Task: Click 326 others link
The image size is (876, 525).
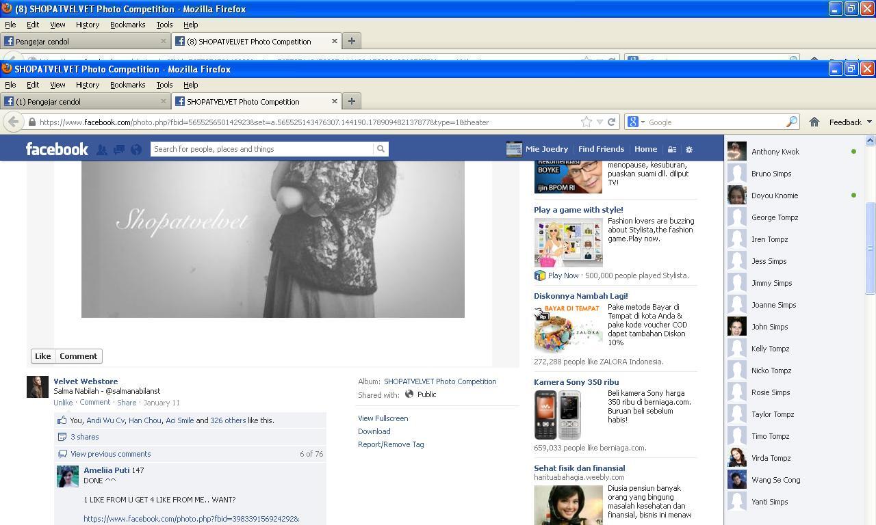Action: 228,420
